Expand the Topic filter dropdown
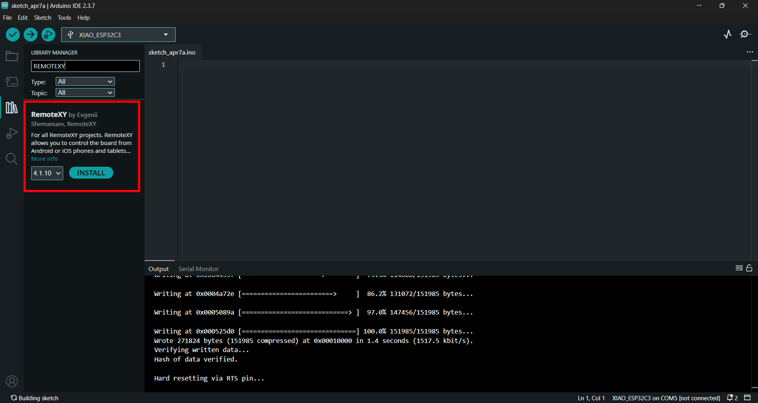 (x=85, y=93)
